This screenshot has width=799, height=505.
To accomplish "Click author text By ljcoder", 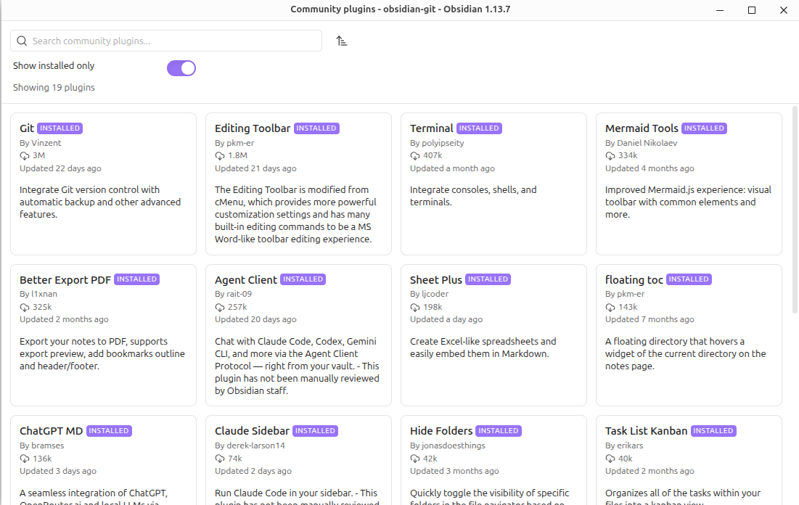I will click(429, 294).
